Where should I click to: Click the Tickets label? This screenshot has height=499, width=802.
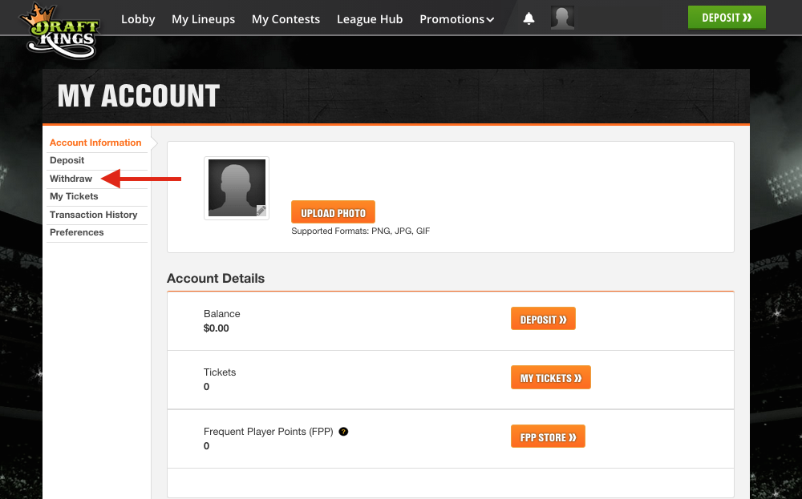pos(220,372)
